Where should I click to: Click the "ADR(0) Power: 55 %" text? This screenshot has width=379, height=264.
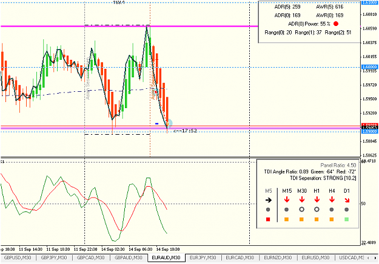pos(309,24)
